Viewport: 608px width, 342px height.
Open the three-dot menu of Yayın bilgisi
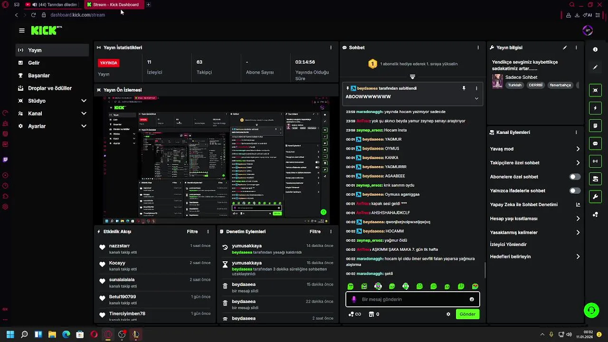coord(576,47)
